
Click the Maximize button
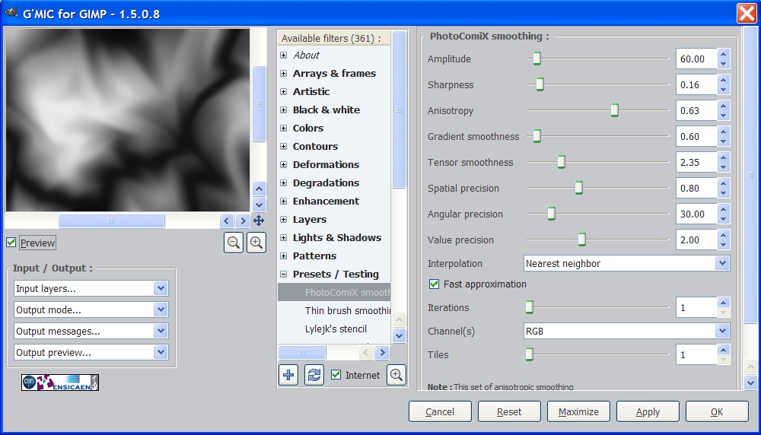(x=578, y=411)
